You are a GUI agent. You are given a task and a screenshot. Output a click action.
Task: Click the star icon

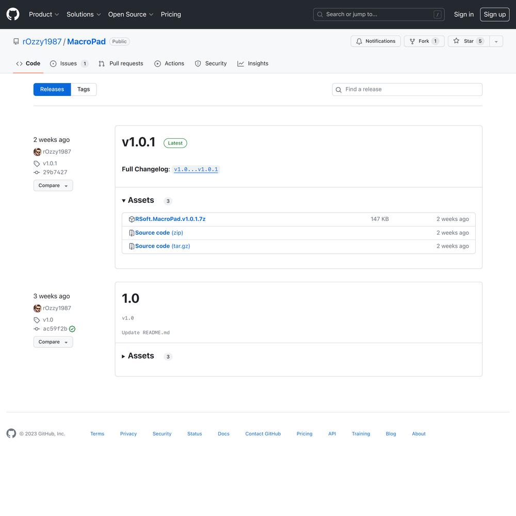(x=456, y=41)
